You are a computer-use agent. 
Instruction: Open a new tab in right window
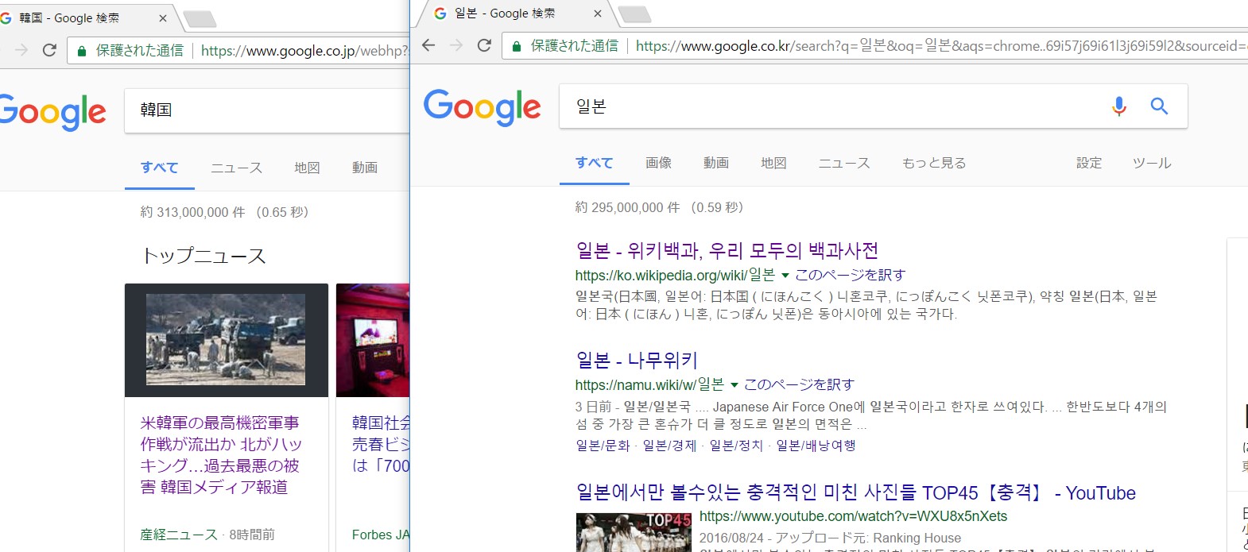click(634, 14)
